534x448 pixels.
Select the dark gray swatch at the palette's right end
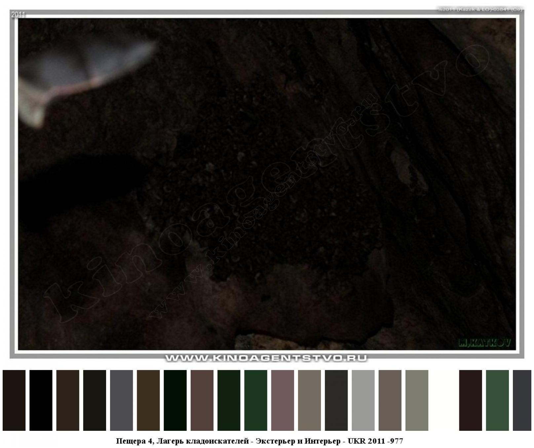tap(522, 400)
